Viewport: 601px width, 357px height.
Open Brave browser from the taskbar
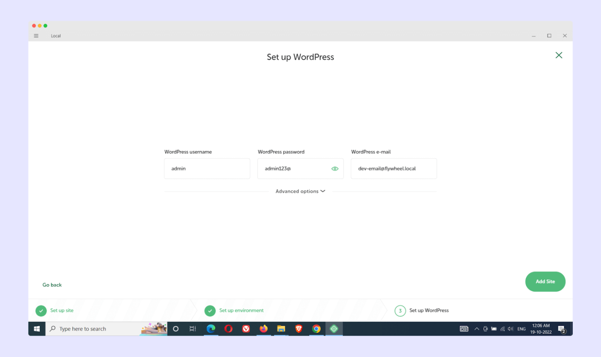[299, 329]
